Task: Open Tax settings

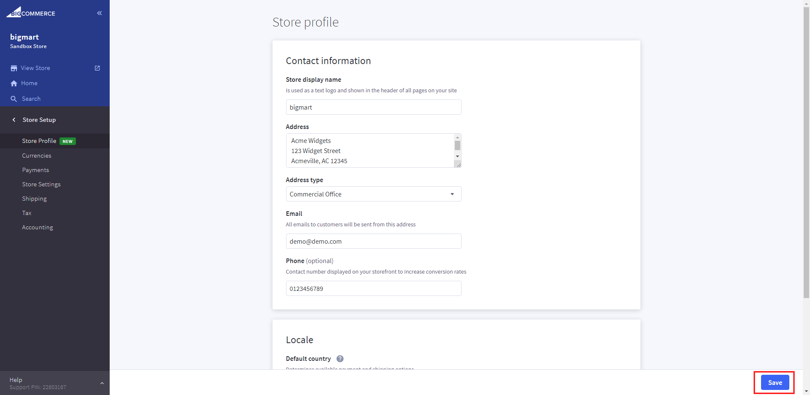Action: tap(27, 213)
